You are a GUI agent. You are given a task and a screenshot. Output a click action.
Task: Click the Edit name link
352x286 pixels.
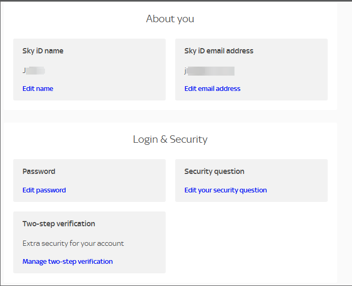click(38, 89)
